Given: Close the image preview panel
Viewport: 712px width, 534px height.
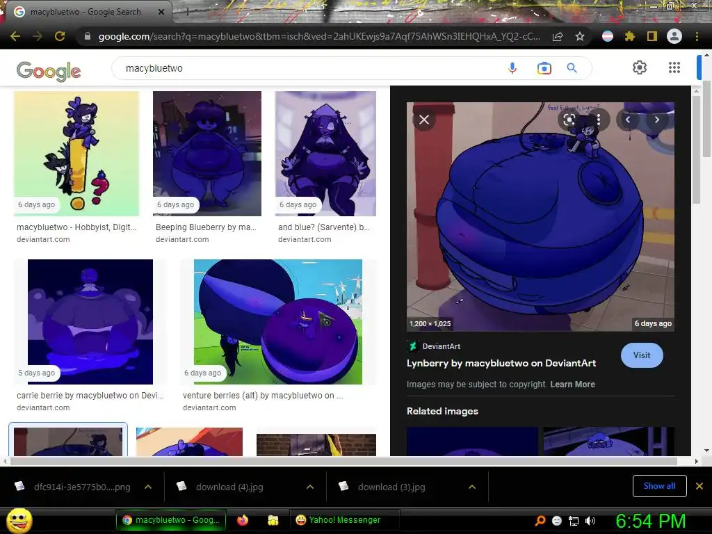Looking at the screenshot, I should click(424, 120).
